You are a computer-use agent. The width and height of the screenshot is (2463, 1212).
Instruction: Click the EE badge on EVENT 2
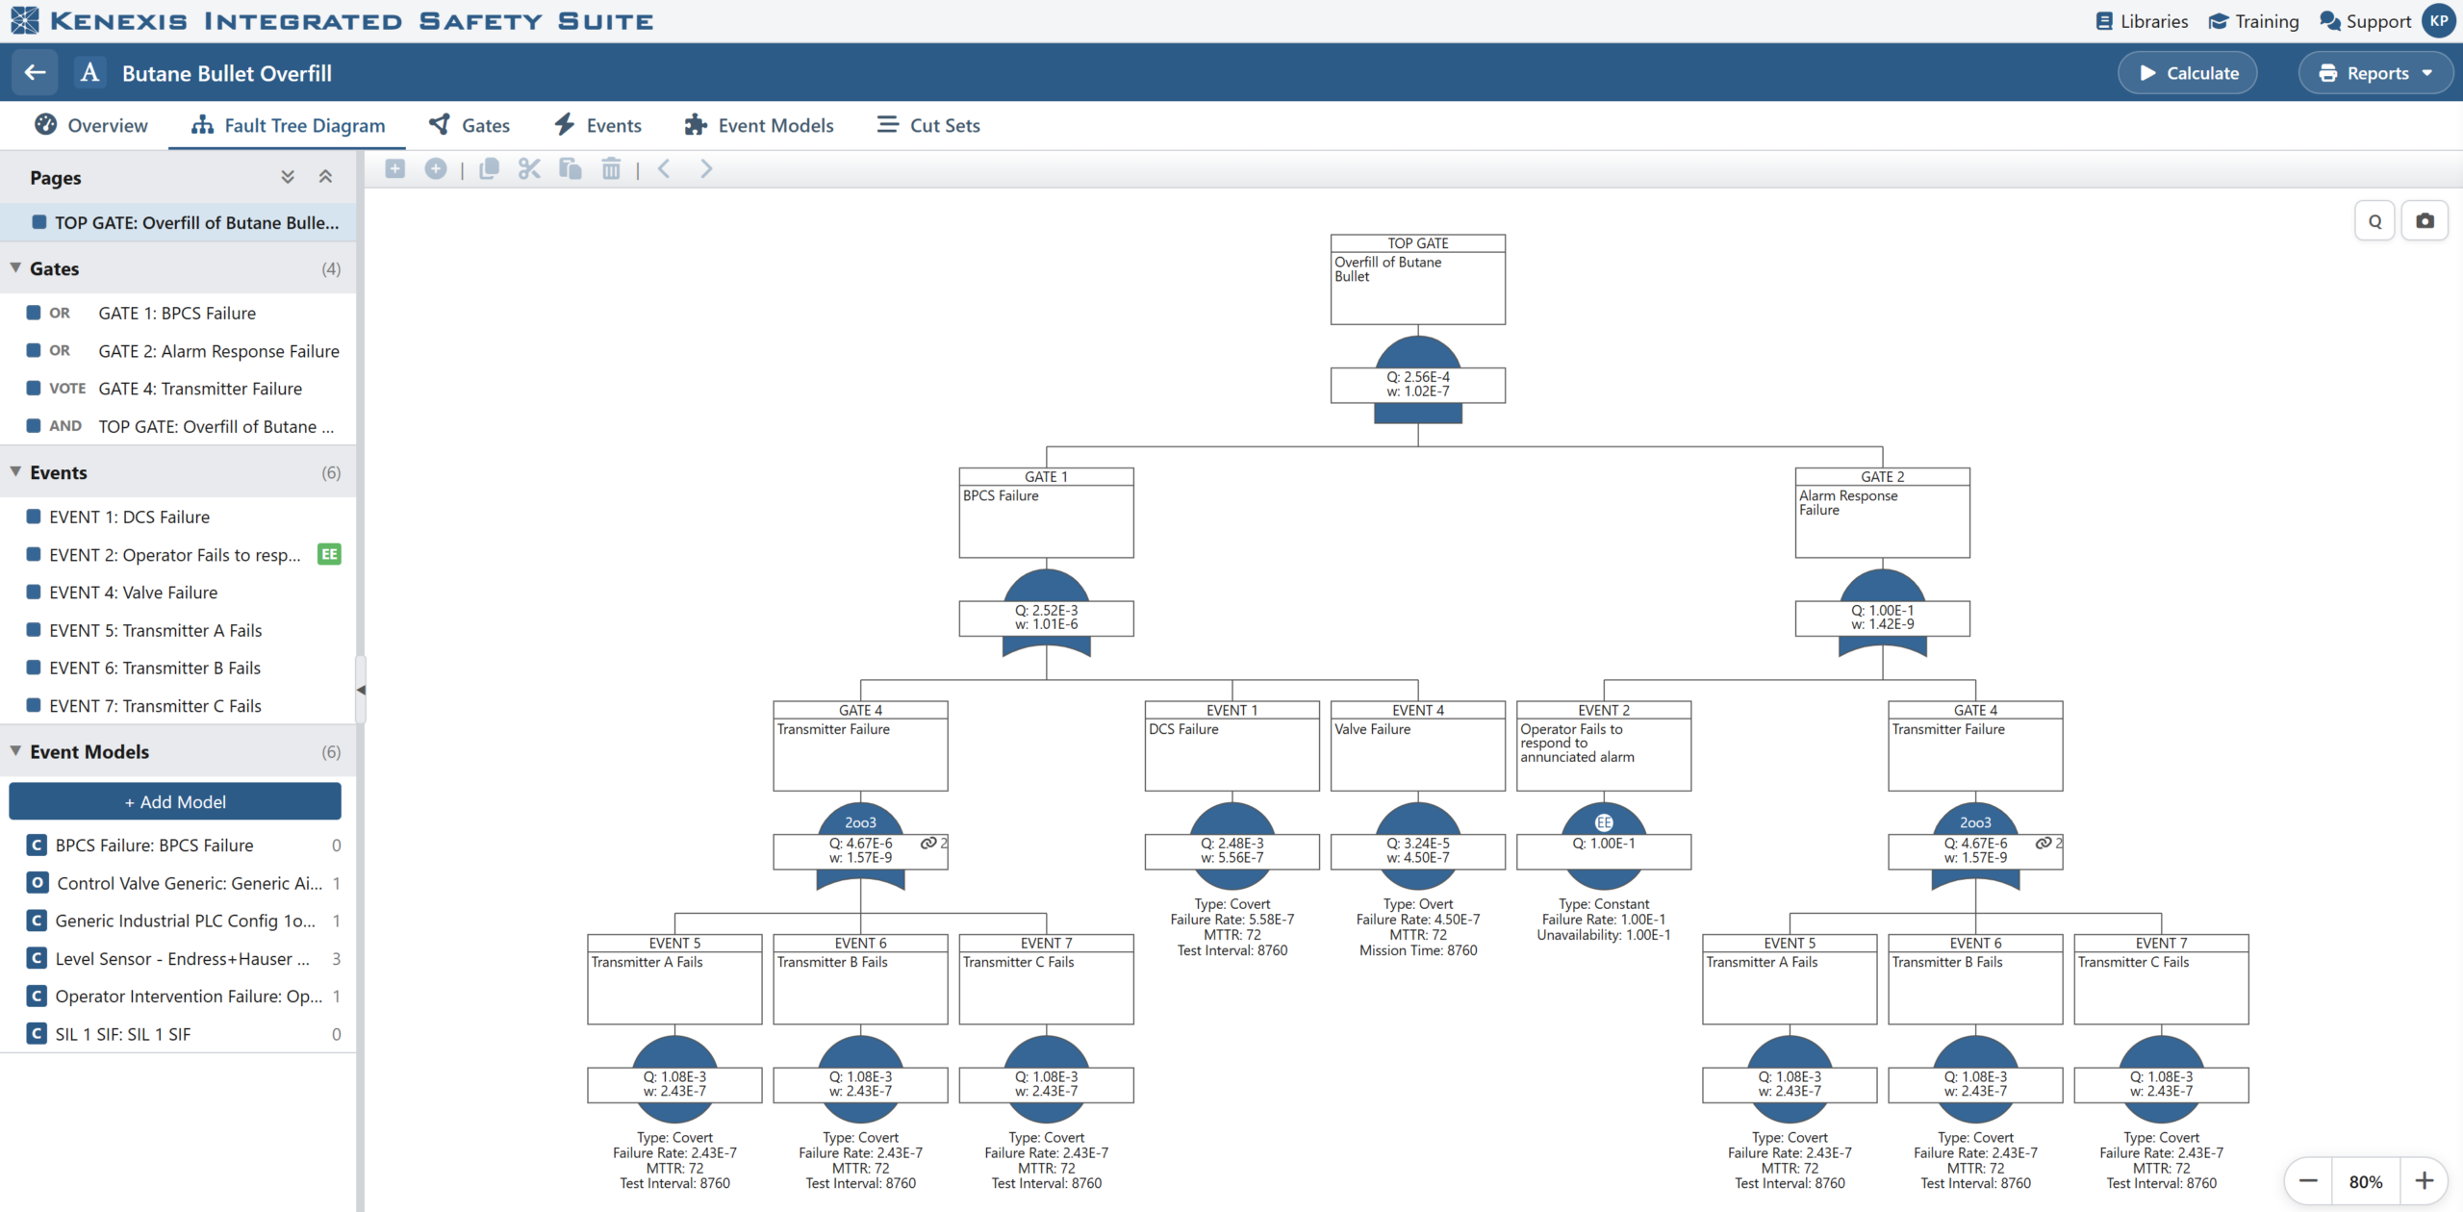(329, 554)
